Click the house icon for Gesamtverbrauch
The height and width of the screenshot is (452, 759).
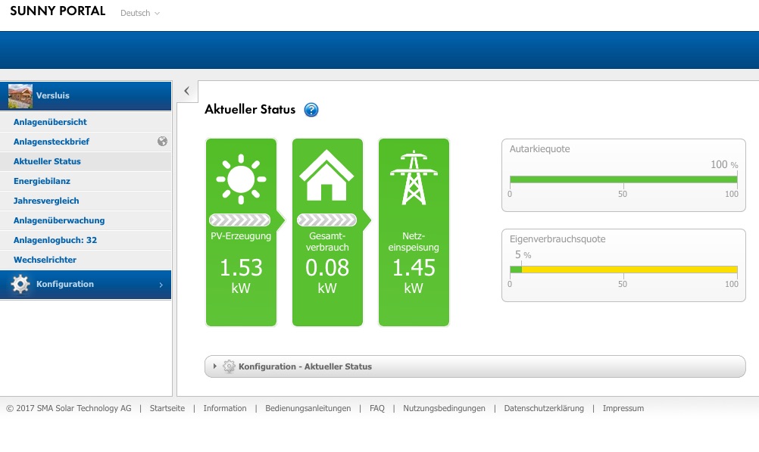(326, 177)
